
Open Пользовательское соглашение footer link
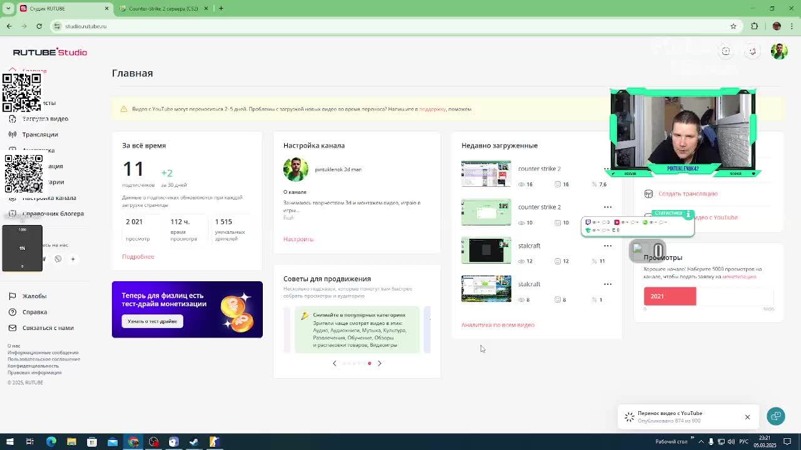pyautogui.click(x=44, y=359)
